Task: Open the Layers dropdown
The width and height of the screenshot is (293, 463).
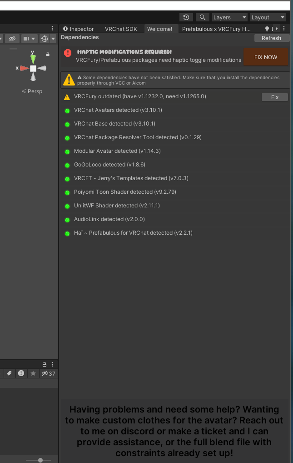Action: [x=229, y=17]
